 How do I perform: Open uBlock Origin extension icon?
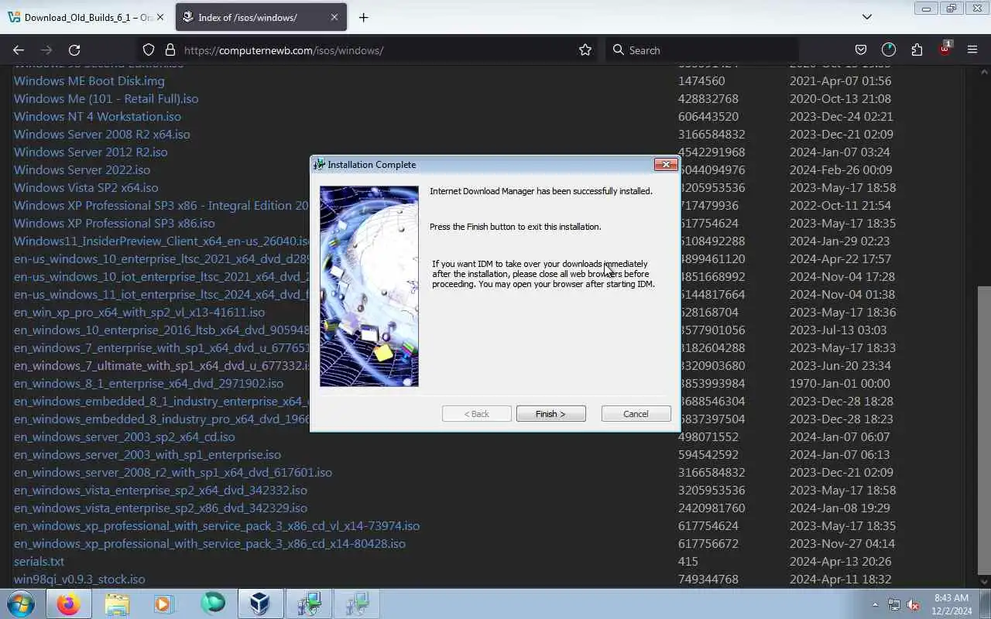coord(945,48)
